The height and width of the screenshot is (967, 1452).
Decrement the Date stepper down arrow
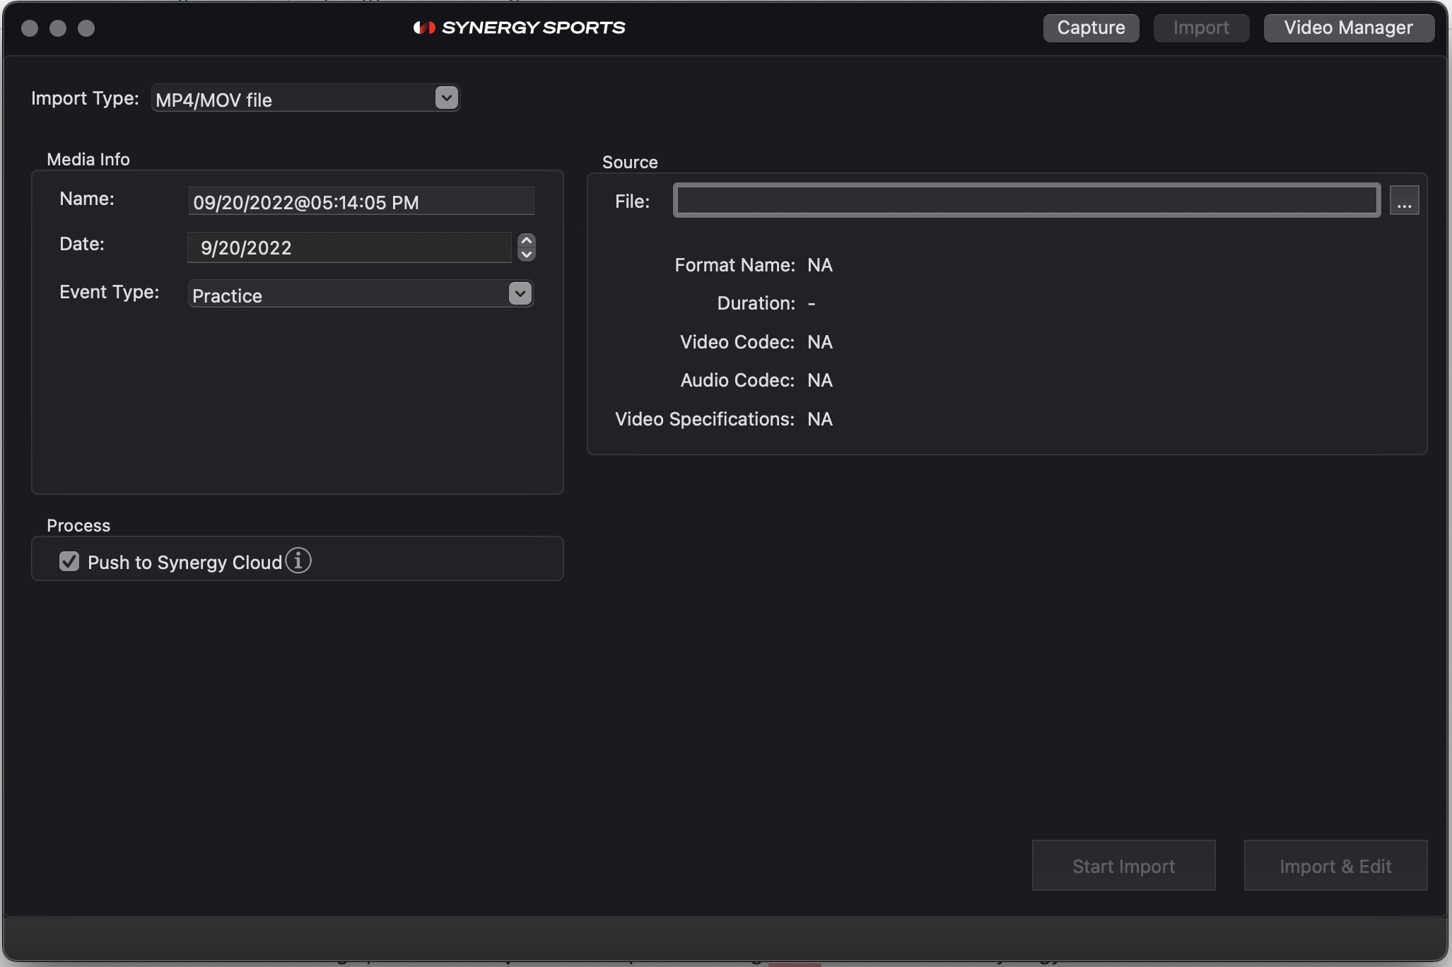527,254
